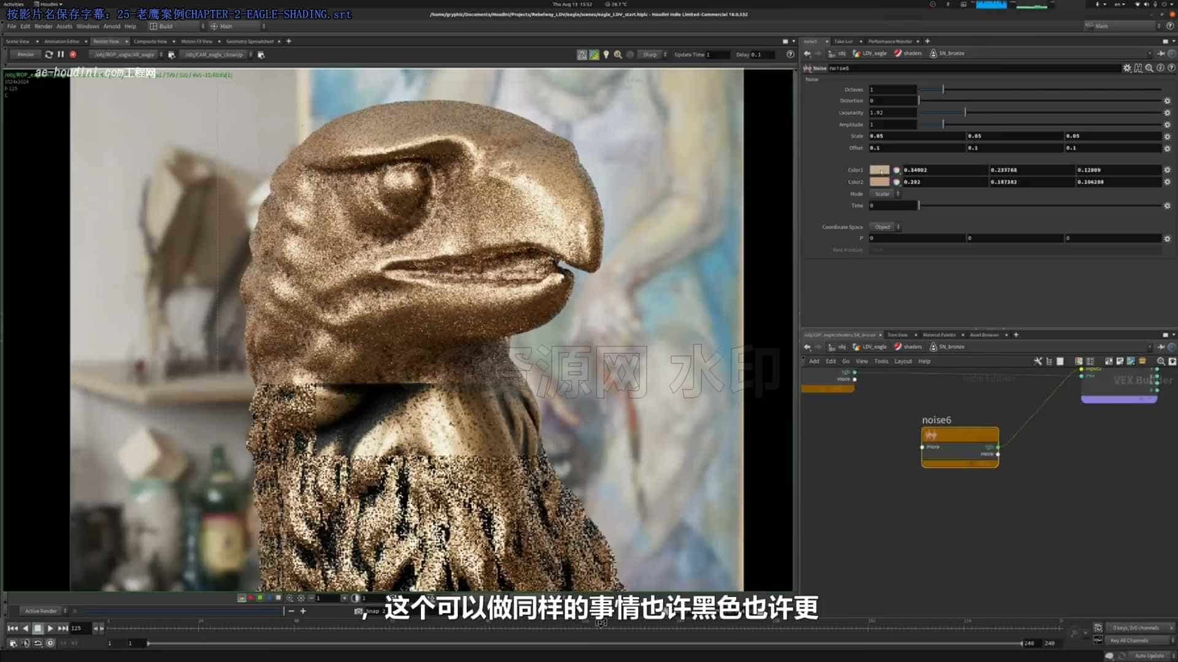Switch to the Geometry Spreadsheet tab
This screenshot has width=1178, height=662.
[250, 42]
